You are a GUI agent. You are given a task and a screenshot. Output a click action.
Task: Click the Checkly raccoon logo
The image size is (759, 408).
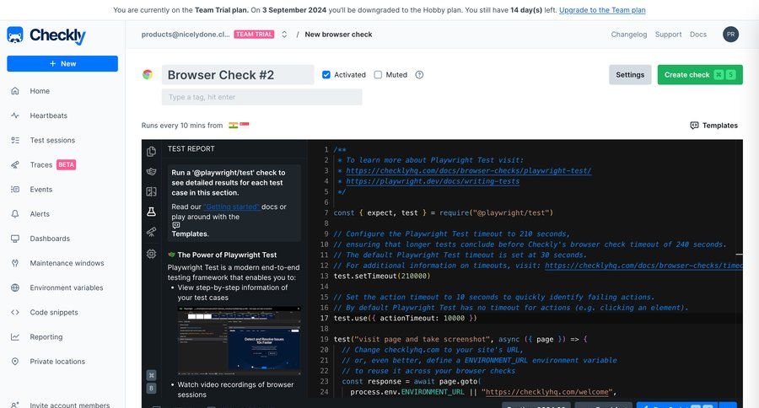[x=15, y=35]
